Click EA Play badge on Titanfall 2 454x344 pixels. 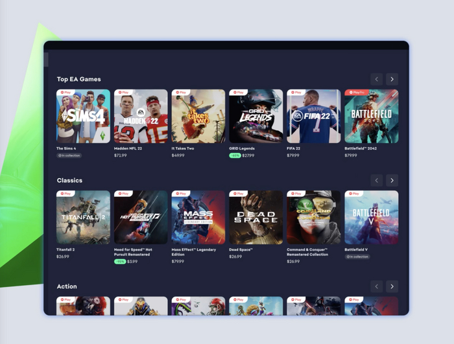click(x=66, y=194)
